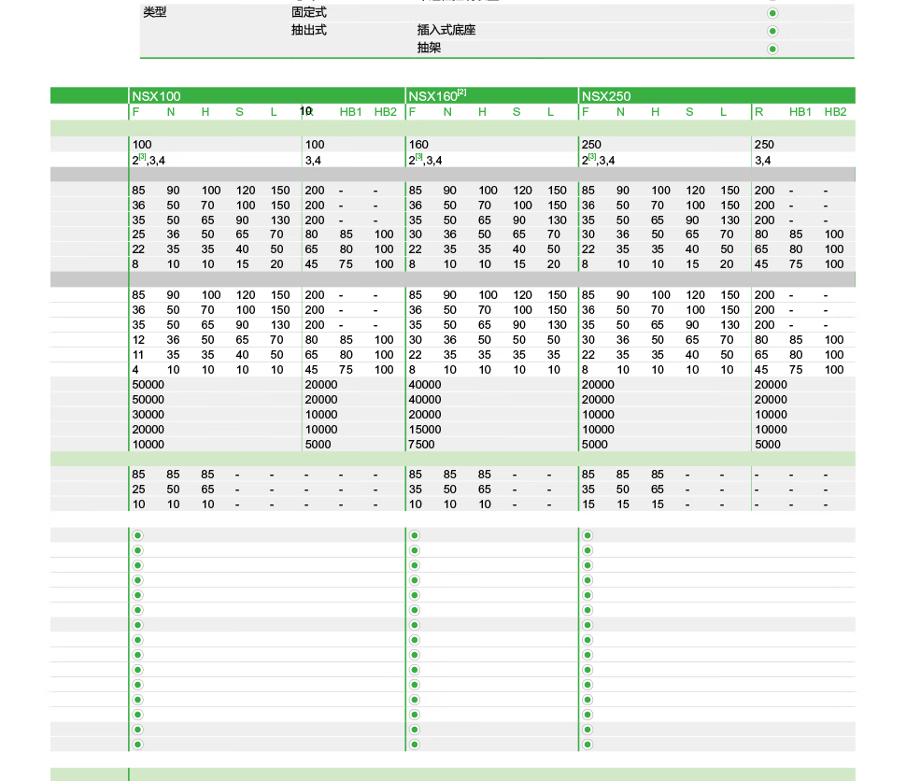This screenshot has width=906, height=781.
Task: Click the green dot in the 抽架 row
Action: pyautogui.click(x=772, y=50)
